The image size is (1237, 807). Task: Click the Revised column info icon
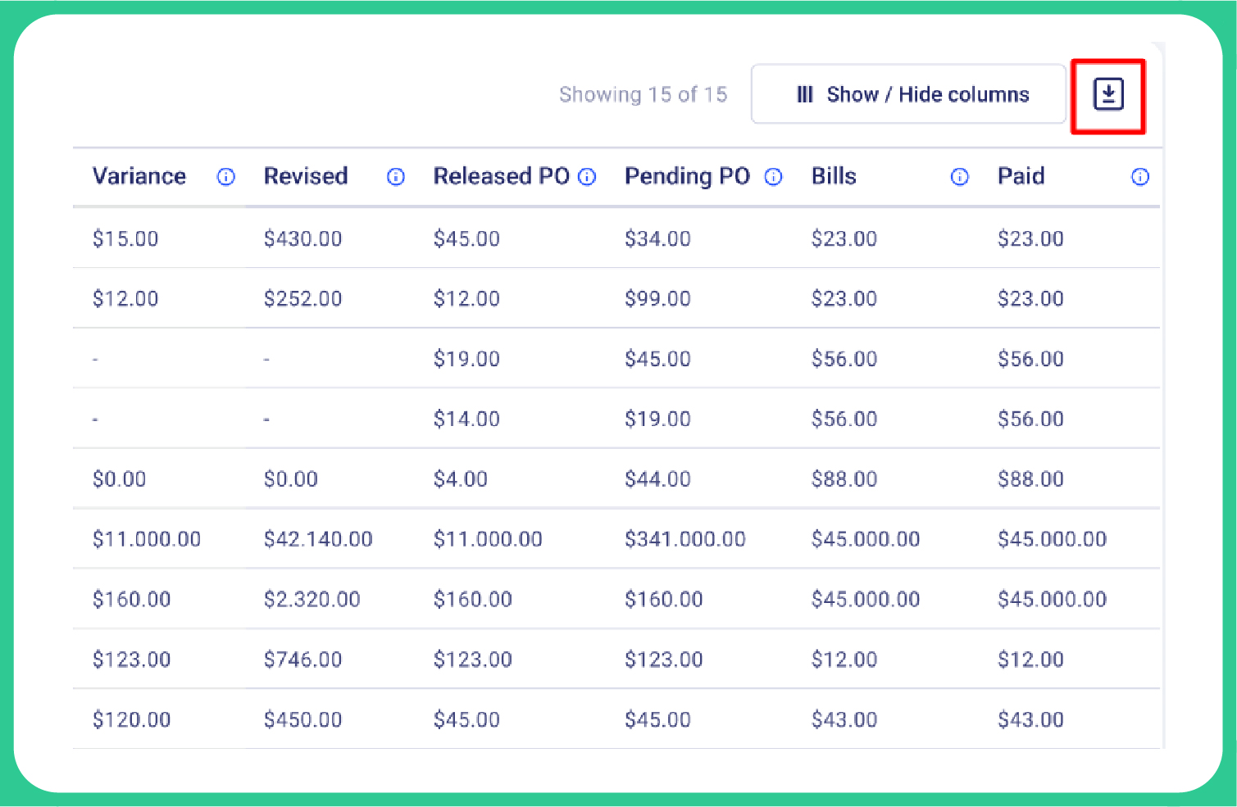396,177
